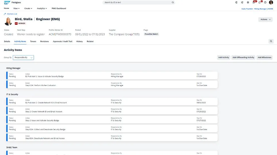Image resolution: width=277 pixels, height=155 pixels.
Task: Go back via Workers List link
Action: point(12,14)
